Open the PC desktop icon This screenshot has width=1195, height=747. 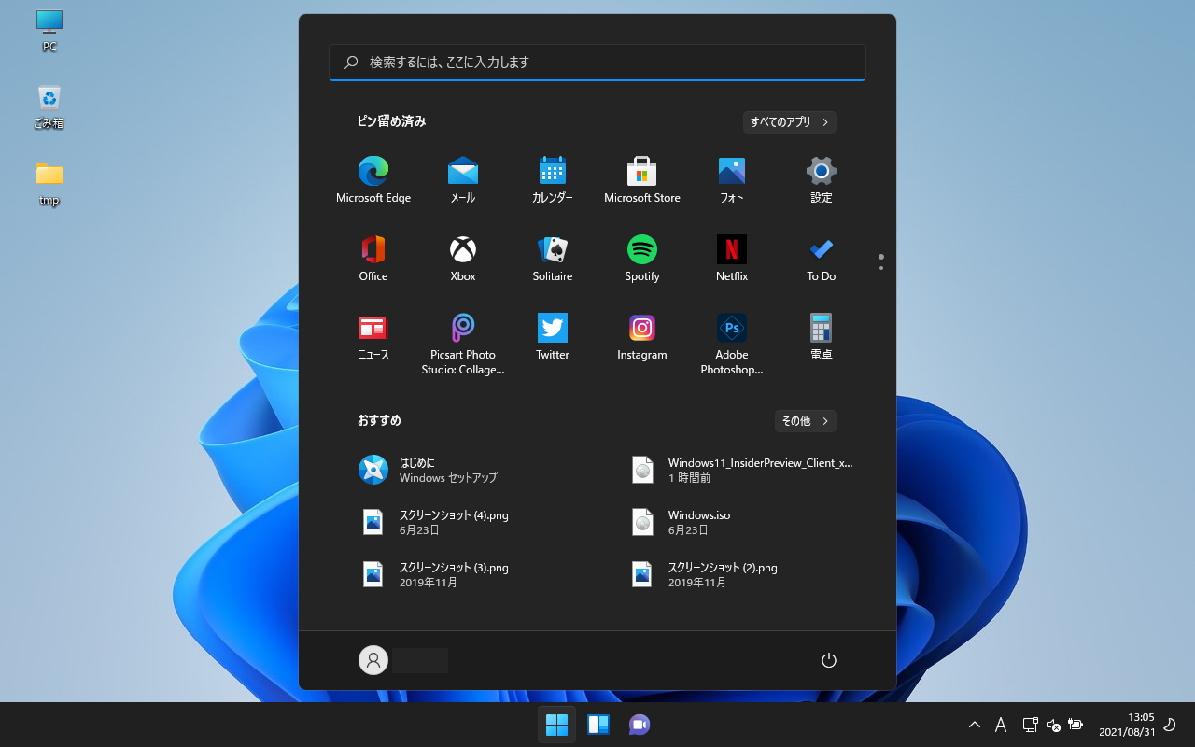coord(49,31)
